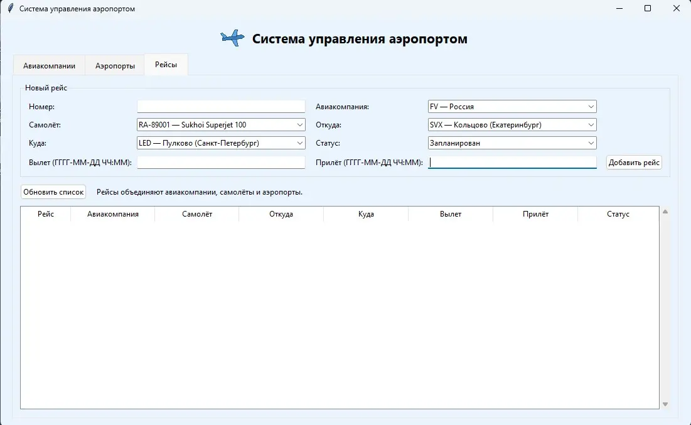691x425 pixels.
Task: Click the feather app icon in title bar
Action: [x=10, y=8]
